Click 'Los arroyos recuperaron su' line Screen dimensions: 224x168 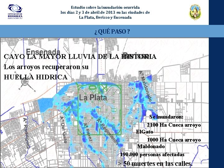[x=46, y=67]
